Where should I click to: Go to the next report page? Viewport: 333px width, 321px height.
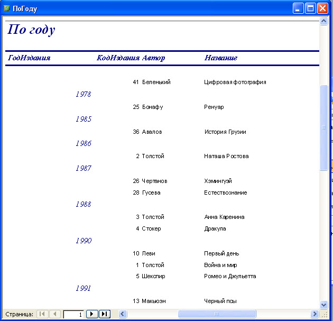pos(92,314)
